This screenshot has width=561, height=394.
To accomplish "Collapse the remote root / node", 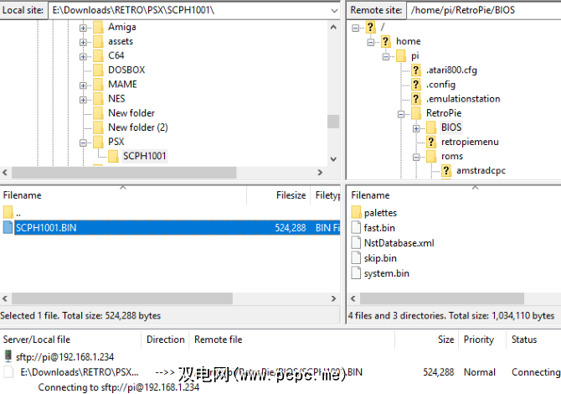I will pos(355,28).
